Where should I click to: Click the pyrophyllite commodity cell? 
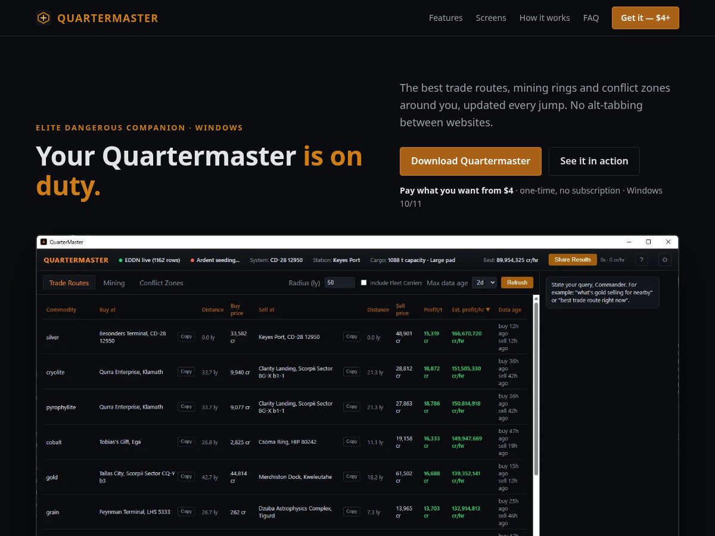point(61,407)
